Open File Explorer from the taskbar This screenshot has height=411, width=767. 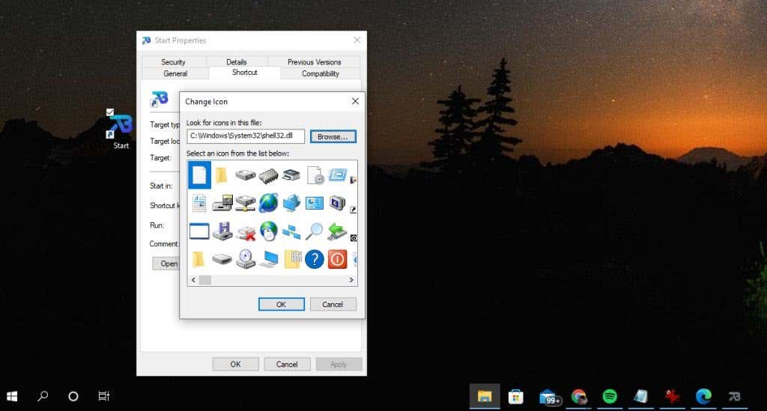[x=485, y=396]
